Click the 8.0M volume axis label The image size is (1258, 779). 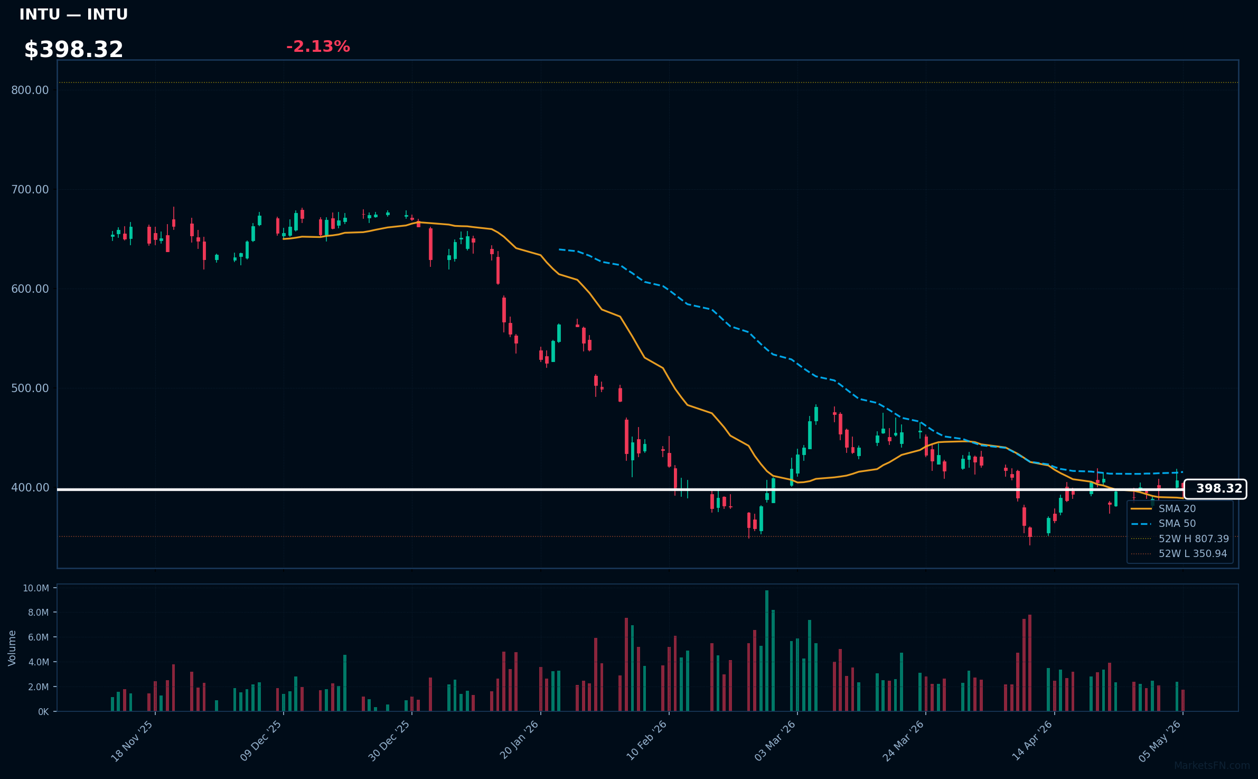tap(38, 613)
